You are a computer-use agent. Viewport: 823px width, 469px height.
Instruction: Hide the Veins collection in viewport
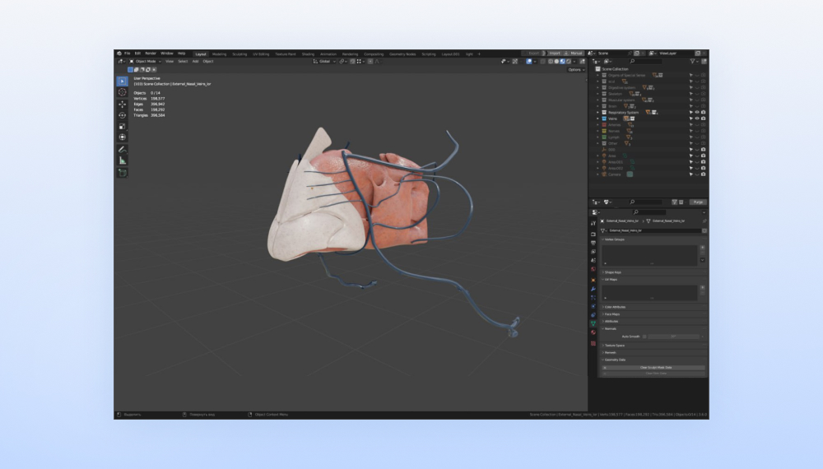tap(697, 118)
